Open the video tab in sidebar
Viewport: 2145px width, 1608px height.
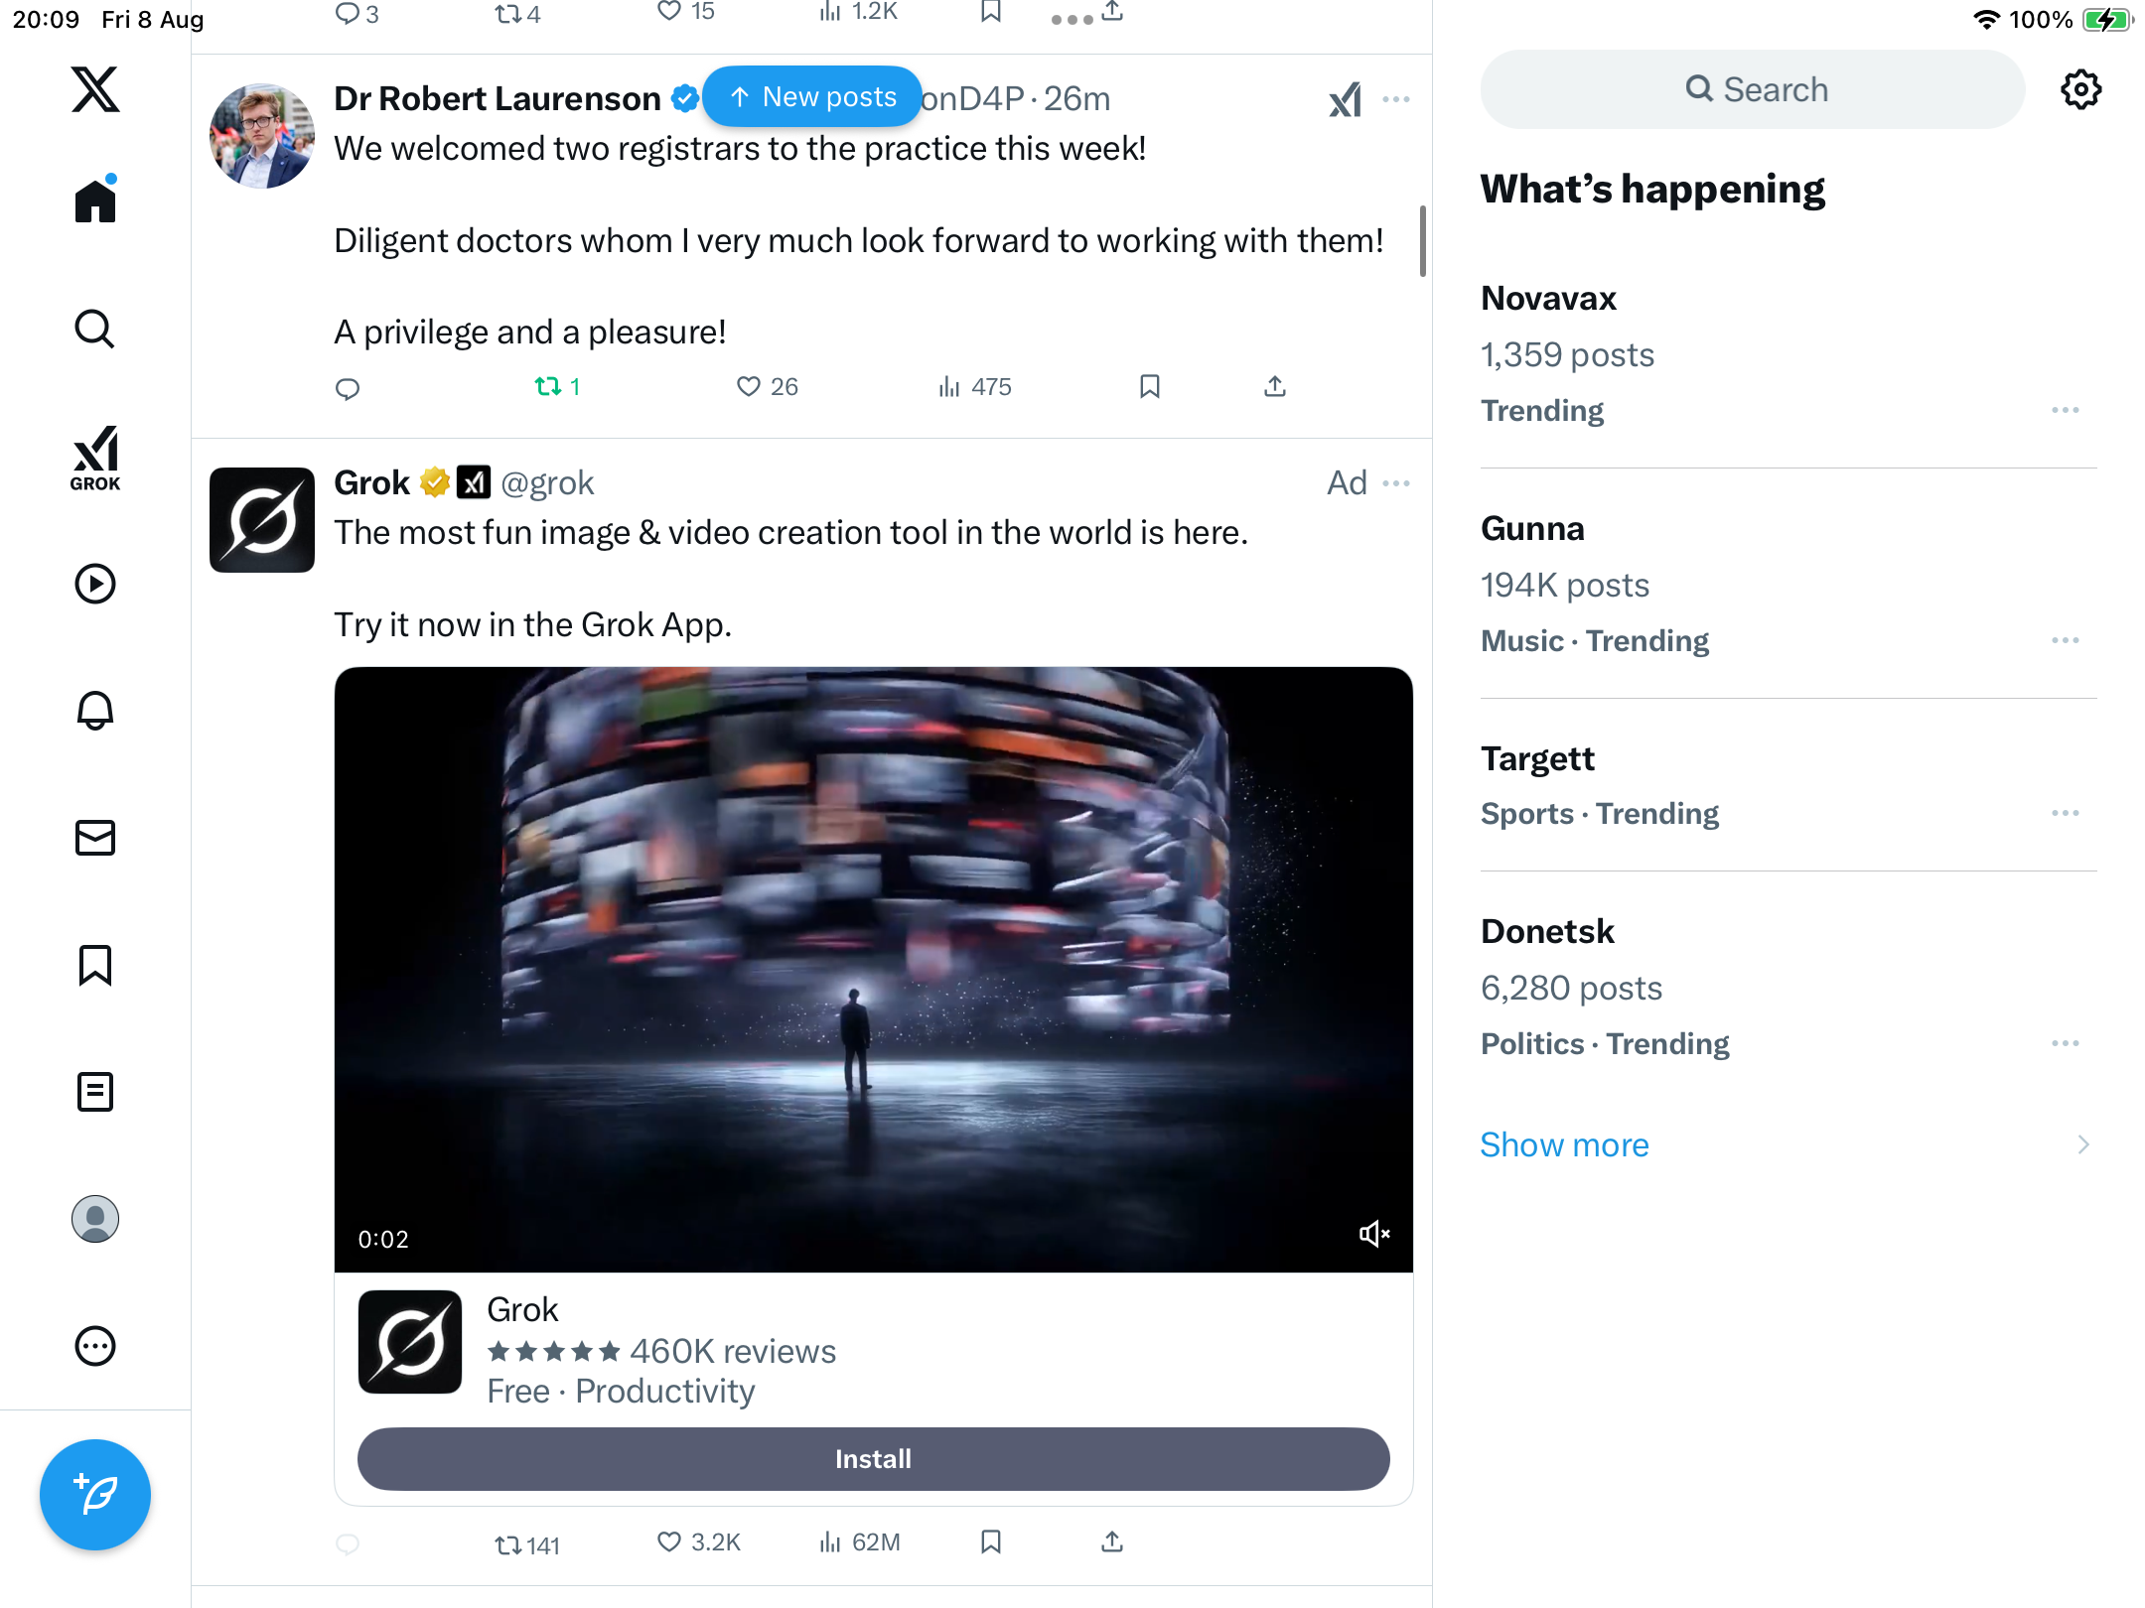tap(95, 584)
